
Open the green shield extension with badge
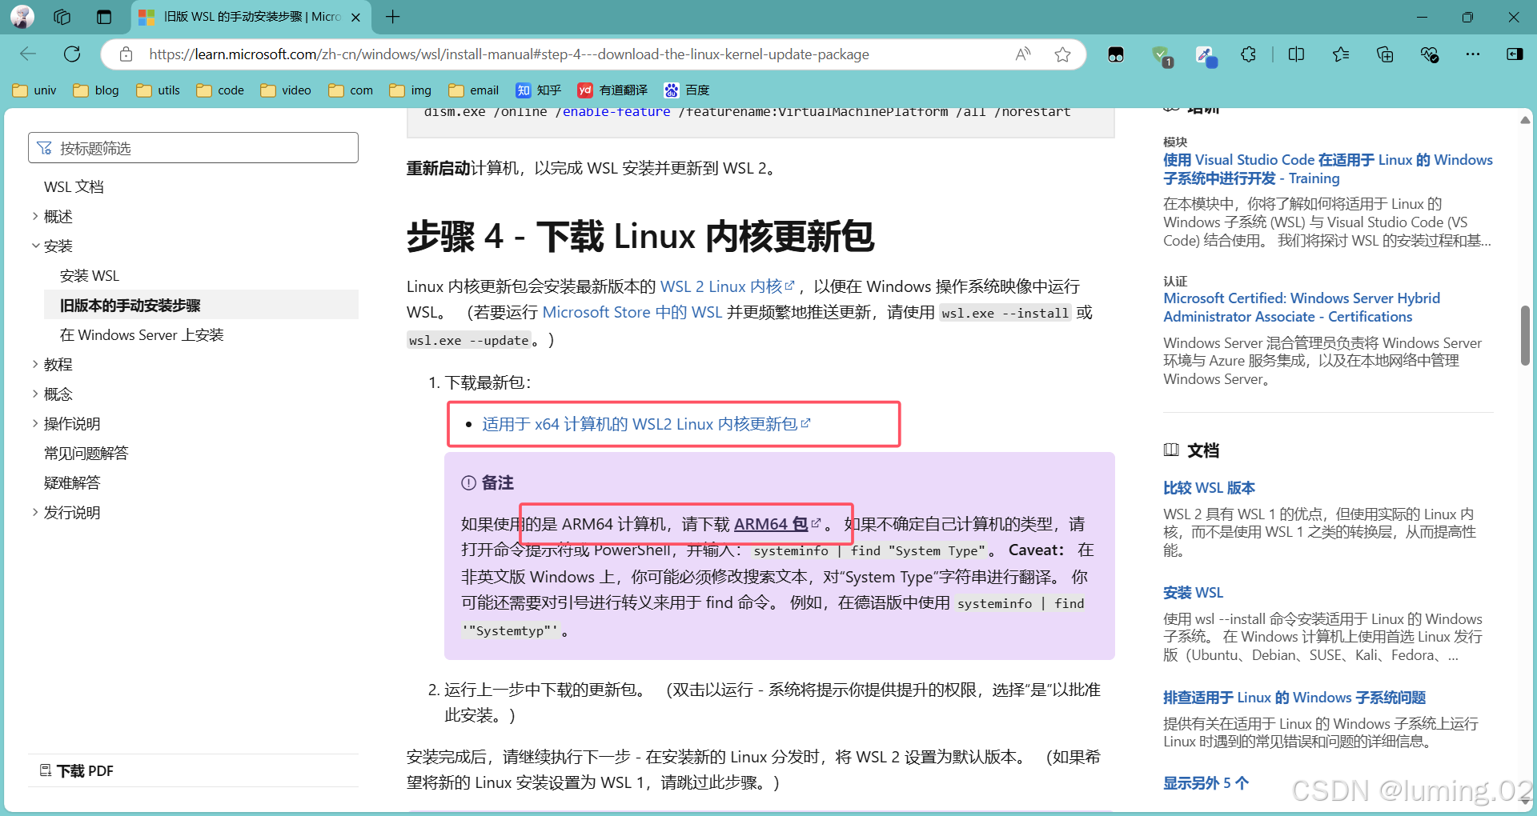click(x=1161, y=55)
